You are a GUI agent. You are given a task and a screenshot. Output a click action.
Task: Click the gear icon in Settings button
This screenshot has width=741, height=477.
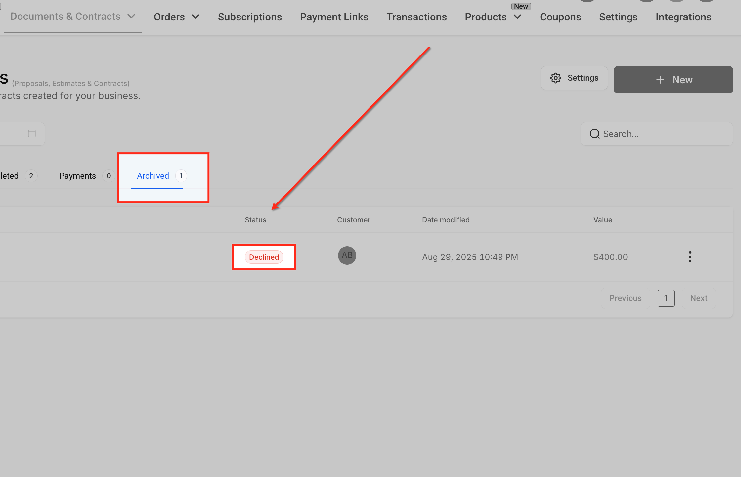pyautogui.click(x=556, y=78)
